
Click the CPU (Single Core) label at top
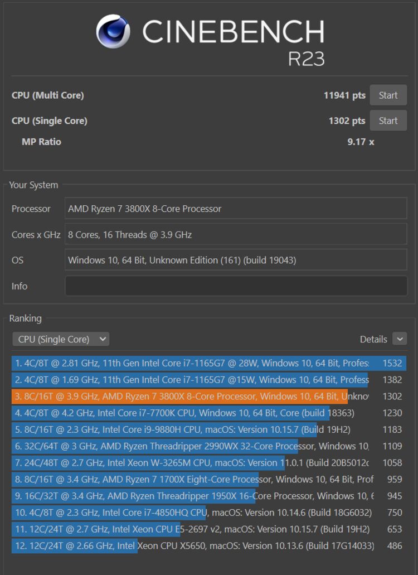[50, 120]
